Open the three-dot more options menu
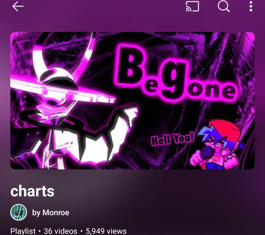 click(251, 6)
